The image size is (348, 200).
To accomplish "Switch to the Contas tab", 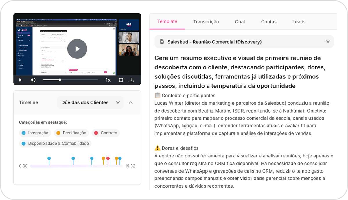I will (x=269, y=22).
